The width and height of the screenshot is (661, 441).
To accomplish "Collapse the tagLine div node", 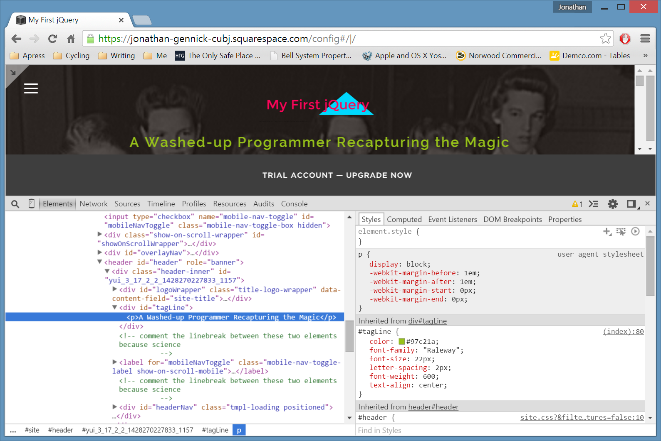I will click(x=115, y=307).
